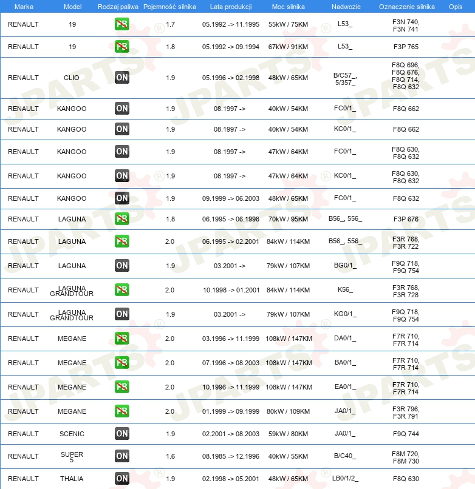The image size is (475, 489).
Task: Click the ON icon for Kangoo 09.1999 -> 06.2003
Action: click(121, 198)
